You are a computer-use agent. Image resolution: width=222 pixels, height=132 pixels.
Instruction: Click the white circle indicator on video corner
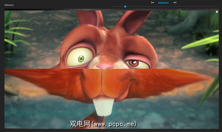point(217,12)
